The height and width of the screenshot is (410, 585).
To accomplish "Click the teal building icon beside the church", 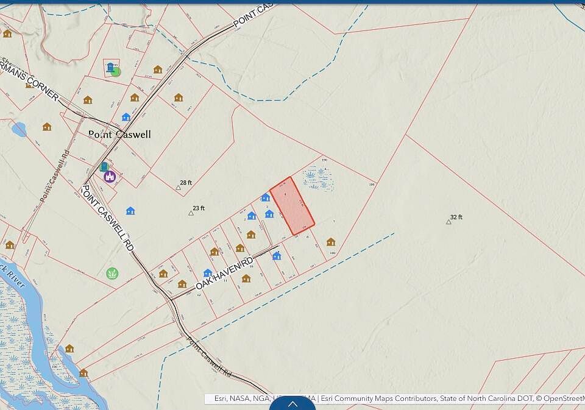I will click(x=104, y=166).
